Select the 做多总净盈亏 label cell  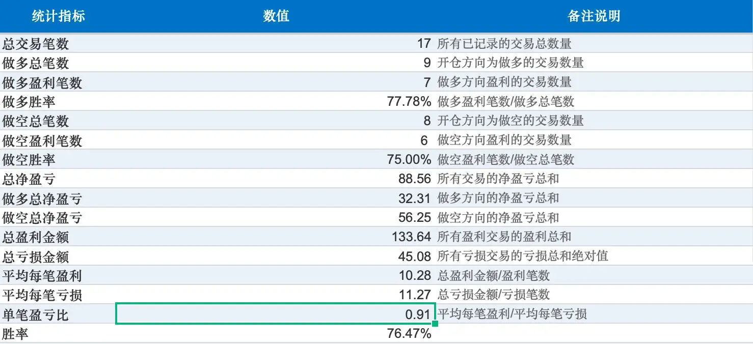58,198
